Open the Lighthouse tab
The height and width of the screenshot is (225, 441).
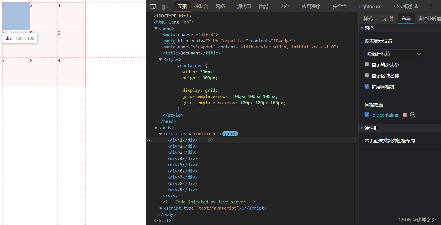click(x=370, y=6)
